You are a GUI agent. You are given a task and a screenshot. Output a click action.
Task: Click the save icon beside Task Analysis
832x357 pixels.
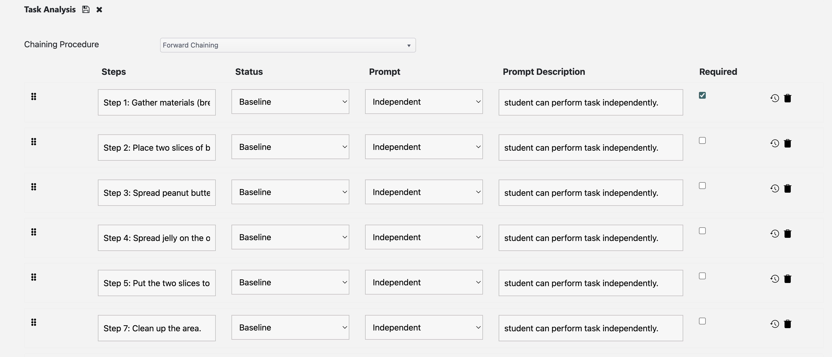point(86,10)
